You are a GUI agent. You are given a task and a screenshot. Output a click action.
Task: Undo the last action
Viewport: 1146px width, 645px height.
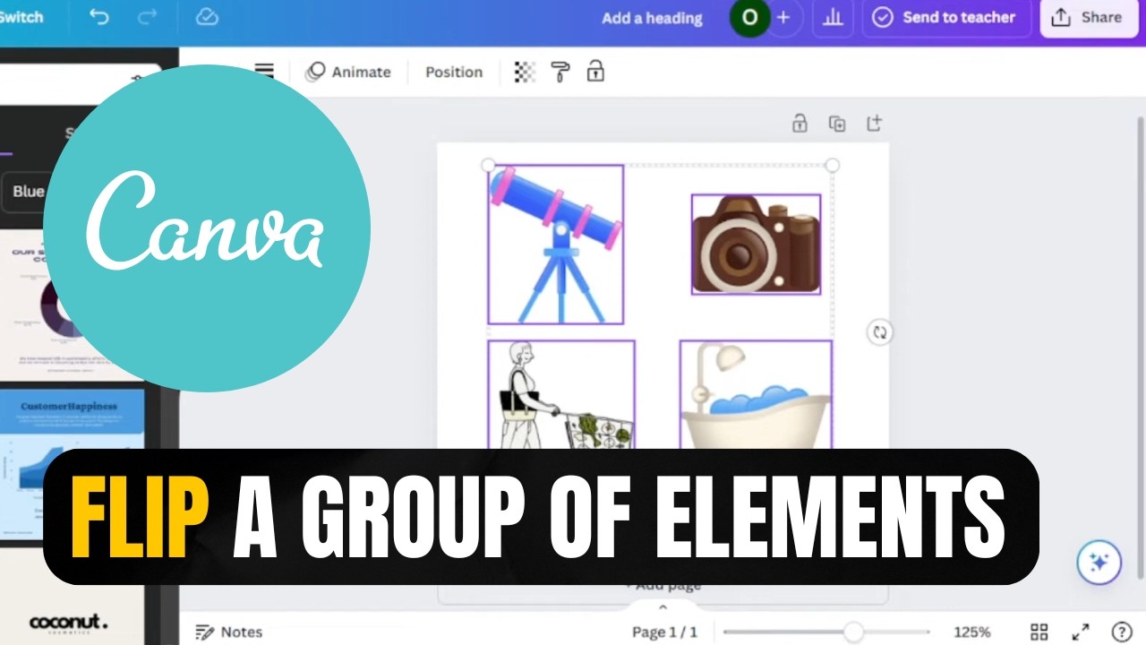coord(98,17)
